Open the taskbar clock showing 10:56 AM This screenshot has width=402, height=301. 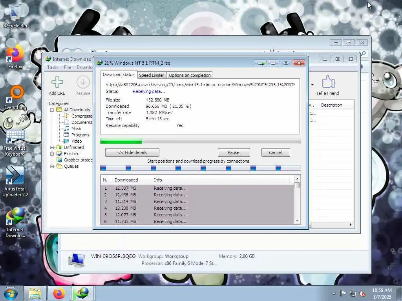pyautogui.click(x=382, y=294)
